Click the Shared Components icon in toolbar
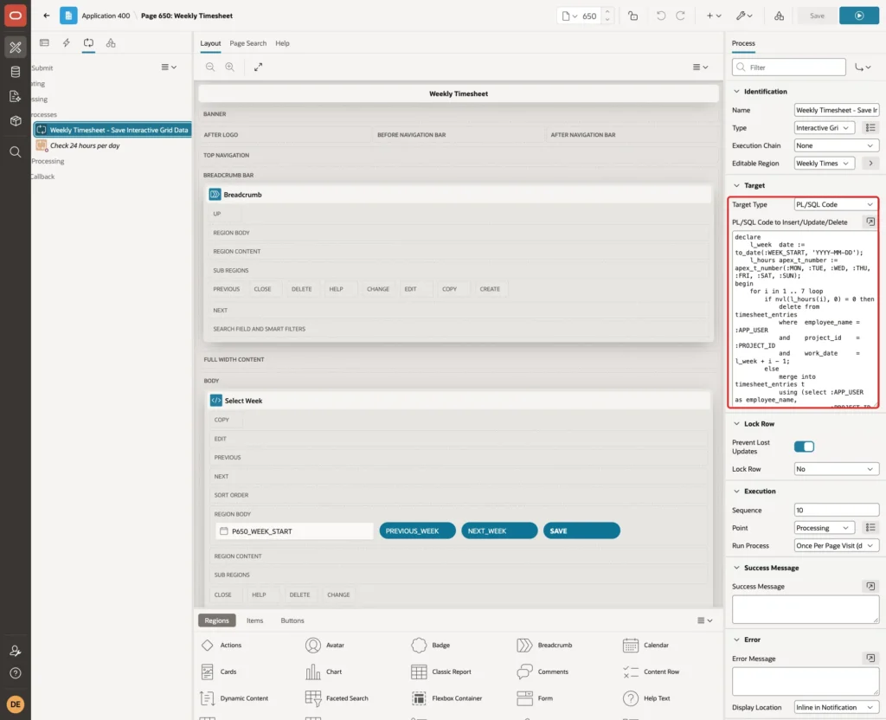 [780, 16]
